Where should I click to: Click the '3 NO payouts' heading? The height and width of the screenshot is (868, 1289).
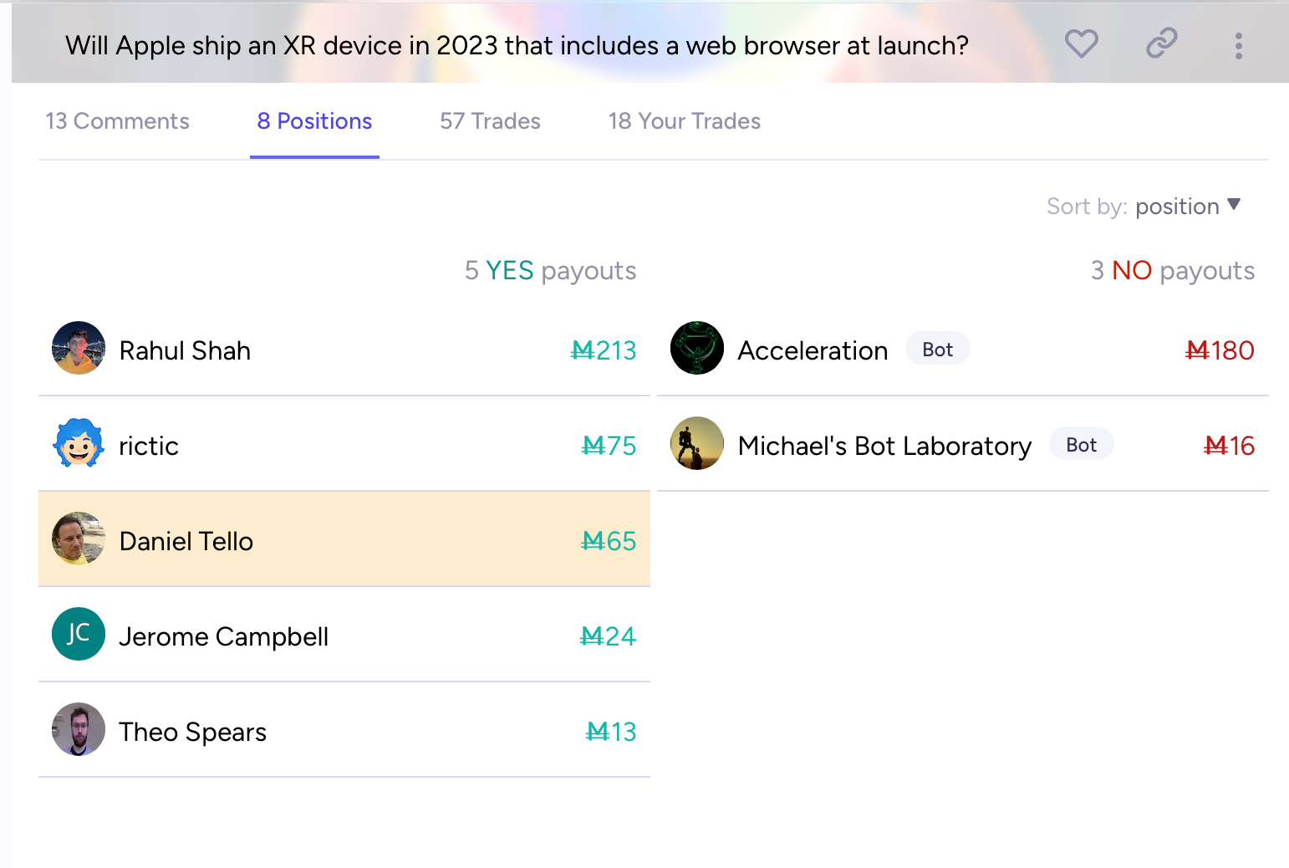pyautogui.click(x=1173, y=270)
